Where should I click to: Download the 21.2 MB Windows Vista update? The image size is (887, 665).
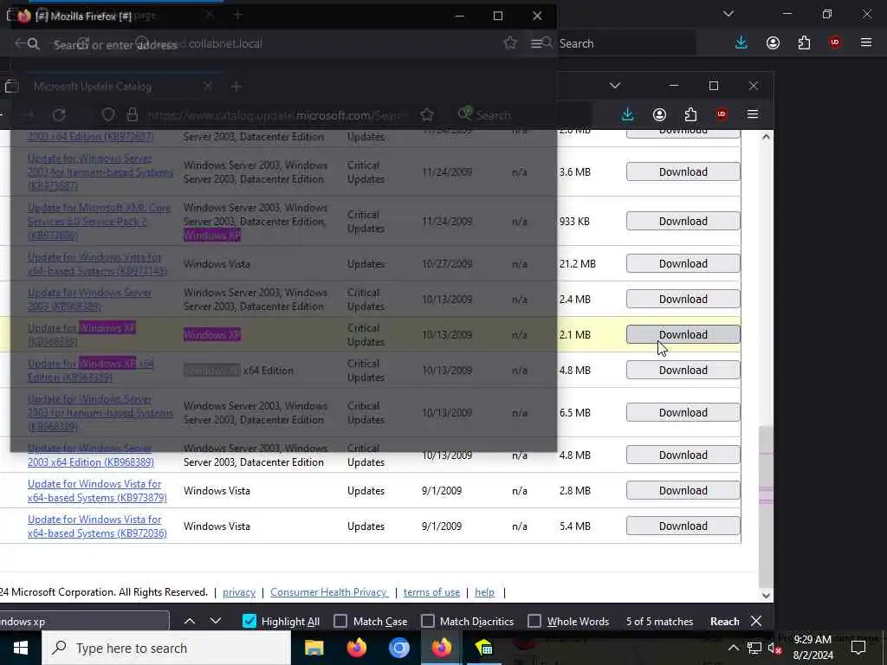[683, 263]
